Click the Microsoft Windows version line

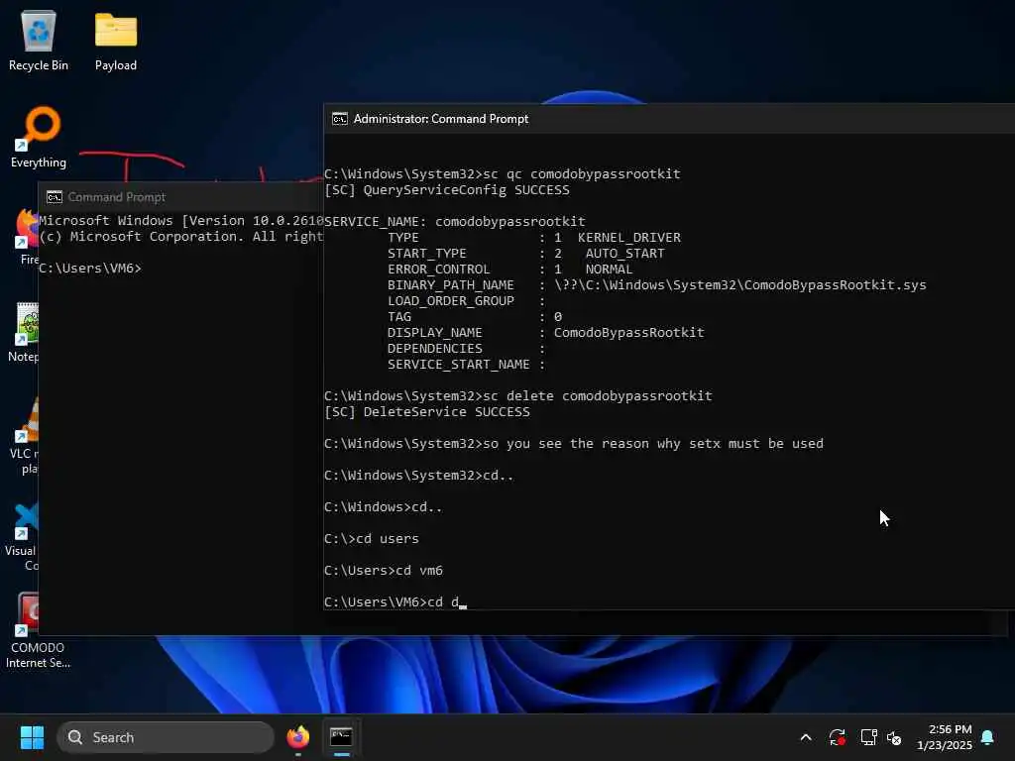[x=181, y=221]
